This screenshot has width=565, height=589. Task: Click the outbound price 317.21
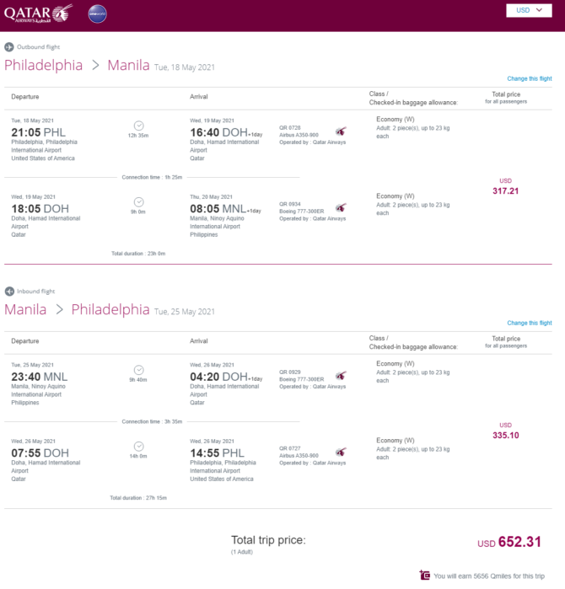(x=506, y=191)
